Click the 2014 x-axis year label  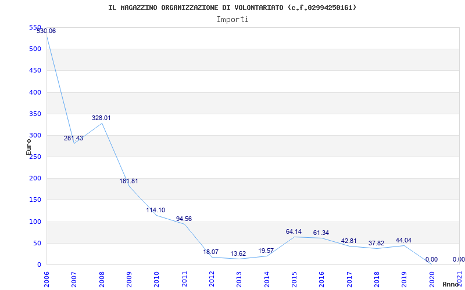click(267, 279)
